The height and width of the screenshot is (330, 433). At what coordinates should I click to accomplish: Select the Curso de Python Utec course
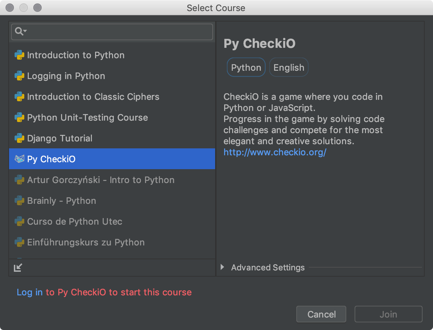(112, 222)
